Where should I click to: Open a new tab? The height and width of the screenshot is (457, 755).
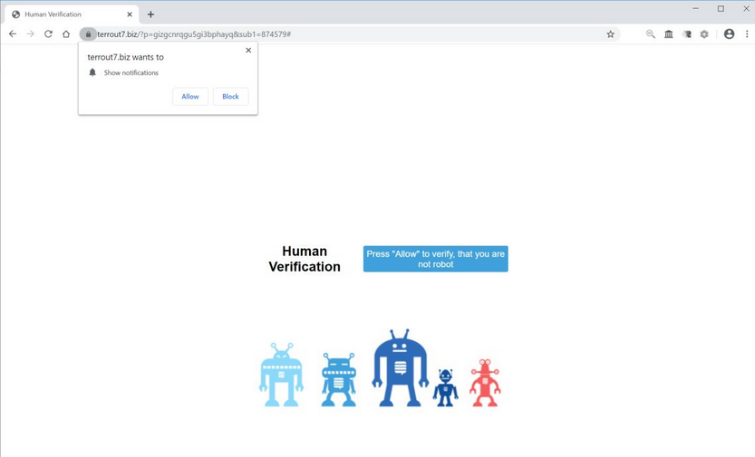pyautogui.click(x=150, y=14)
